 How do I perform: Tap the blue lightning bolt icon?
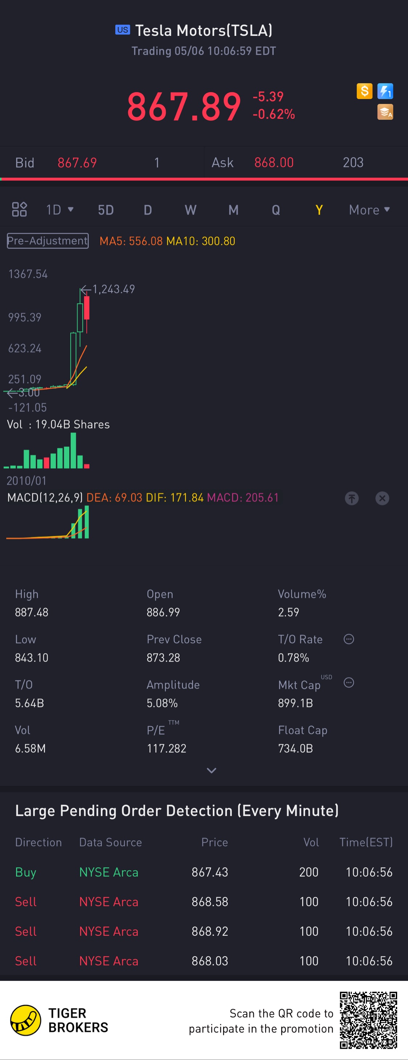[385, 91]
